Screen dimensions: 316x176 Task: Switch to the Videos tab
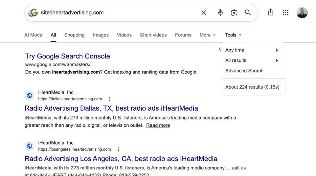(124, 35)
